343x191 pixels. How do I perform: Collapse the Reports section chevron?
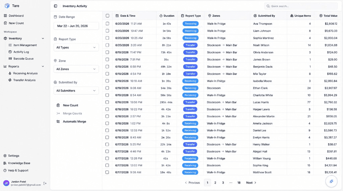[43, 66]
